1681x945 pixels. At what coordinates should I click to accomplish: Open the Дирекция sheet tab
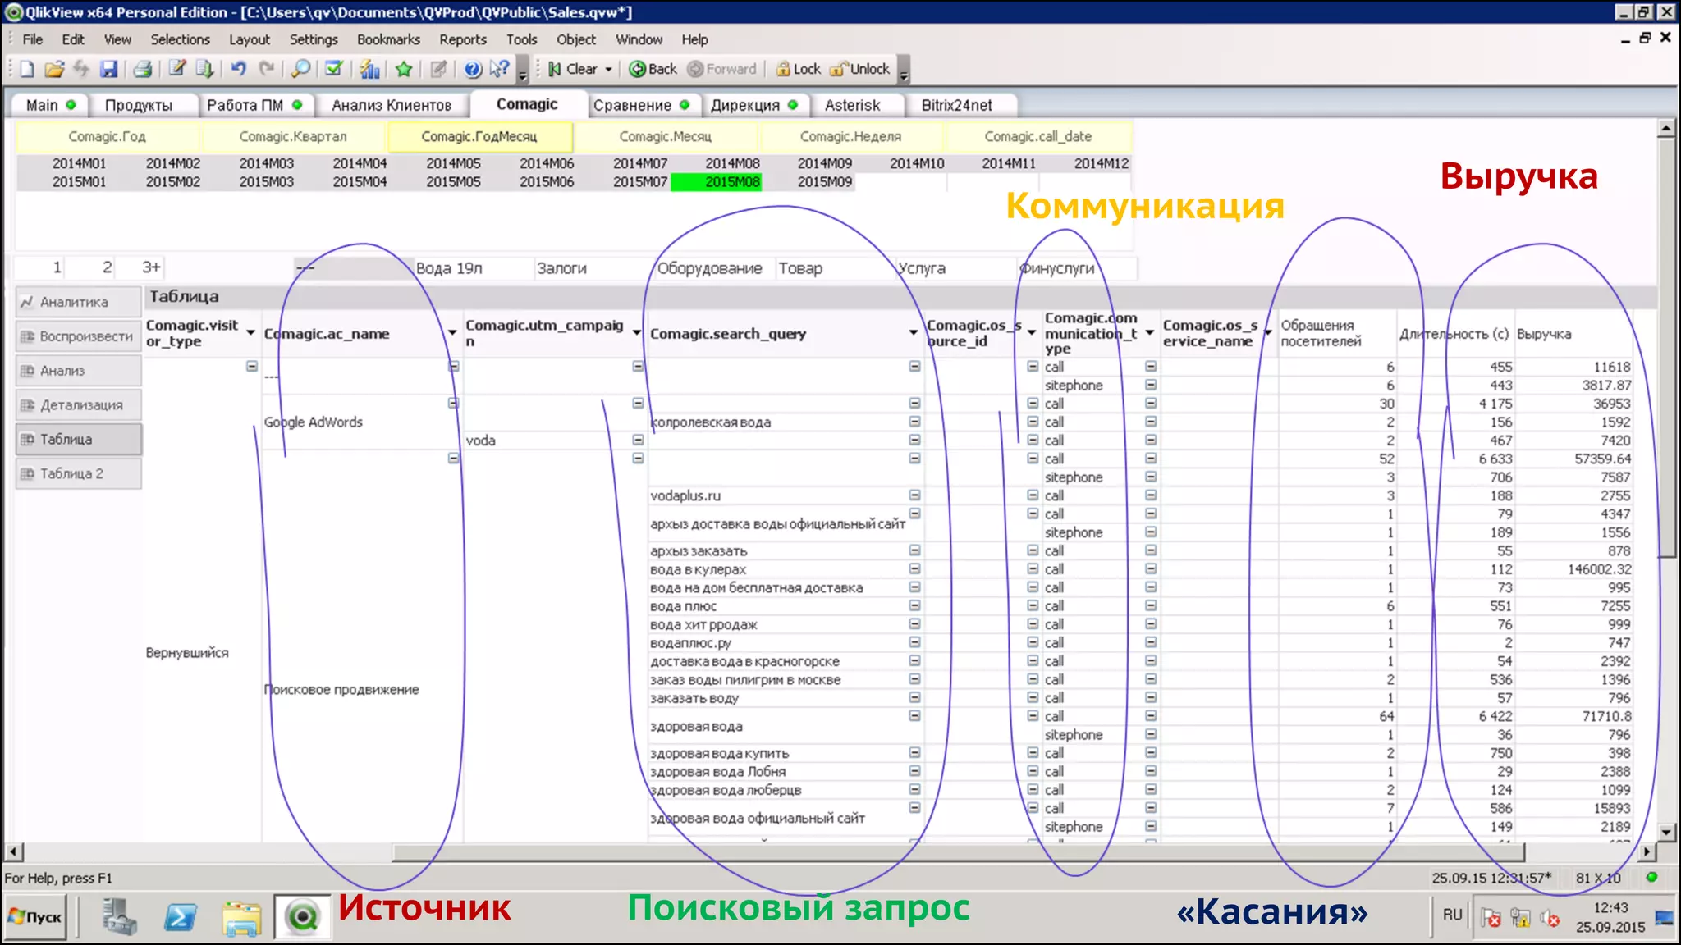coord(753,105)
